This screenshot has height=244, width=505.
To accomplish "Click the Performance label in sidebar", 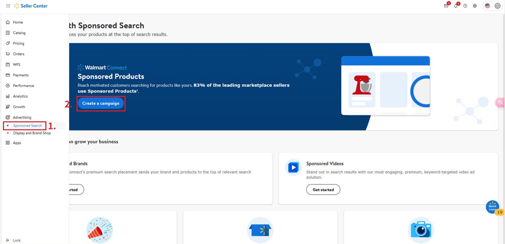I will pyautogui.click(x=24, y=86).
